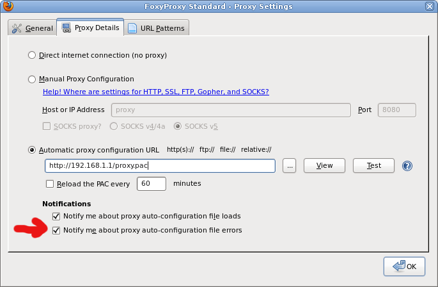Browse for PAC file with ellipsis button

pyautogui.click(x=289, y=166)
